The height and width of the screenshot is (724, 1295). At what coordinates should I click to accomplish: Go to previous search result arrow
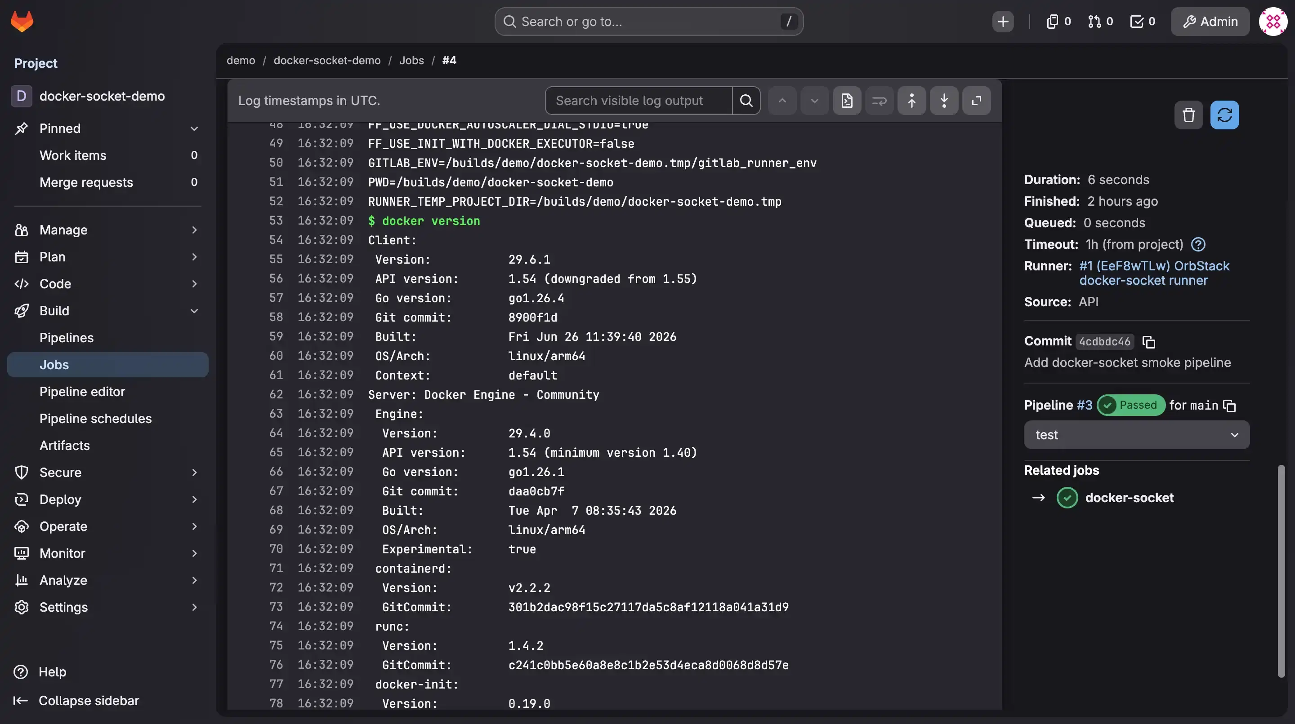(x=782, y=101)
